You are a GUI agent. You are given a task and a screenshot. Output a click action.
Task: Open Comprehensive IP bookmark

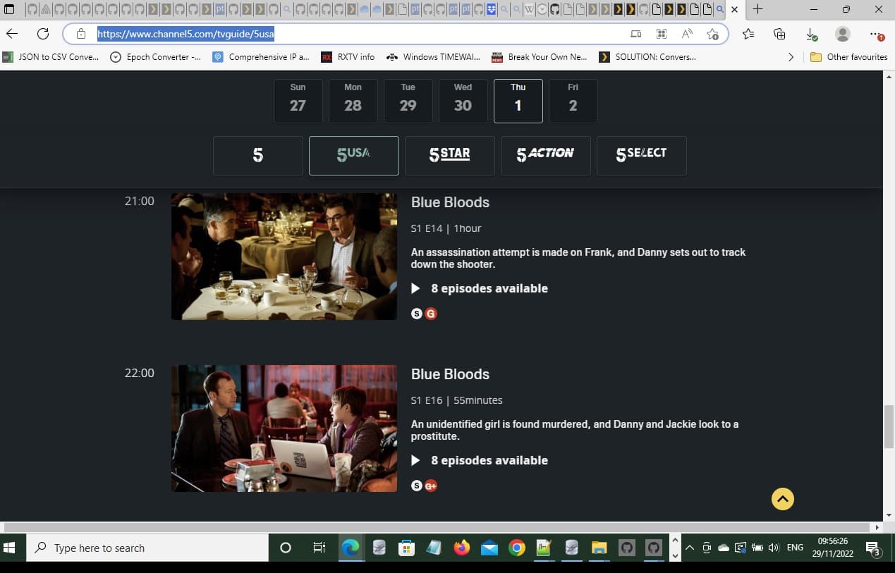[261, 57]
